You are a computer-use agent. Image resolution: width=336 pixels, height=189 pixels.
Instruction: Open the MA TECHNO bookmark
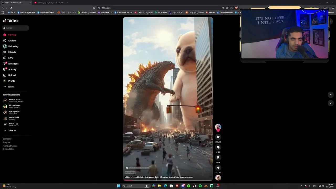[x=161, y=12]
